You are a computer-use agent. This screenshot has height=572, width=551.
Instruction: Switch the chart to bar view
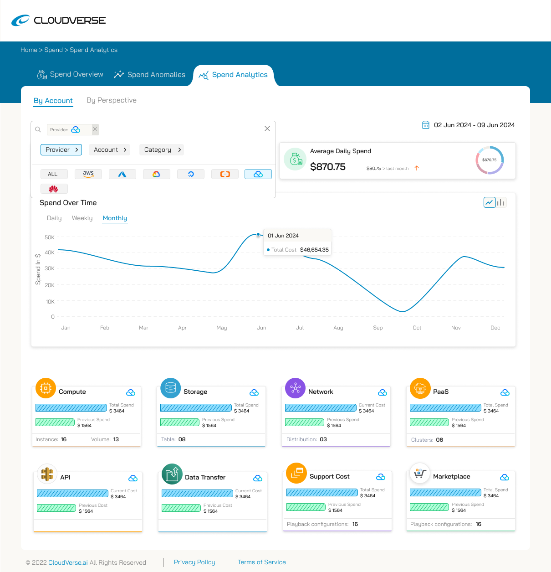click(x=501, y=202)
